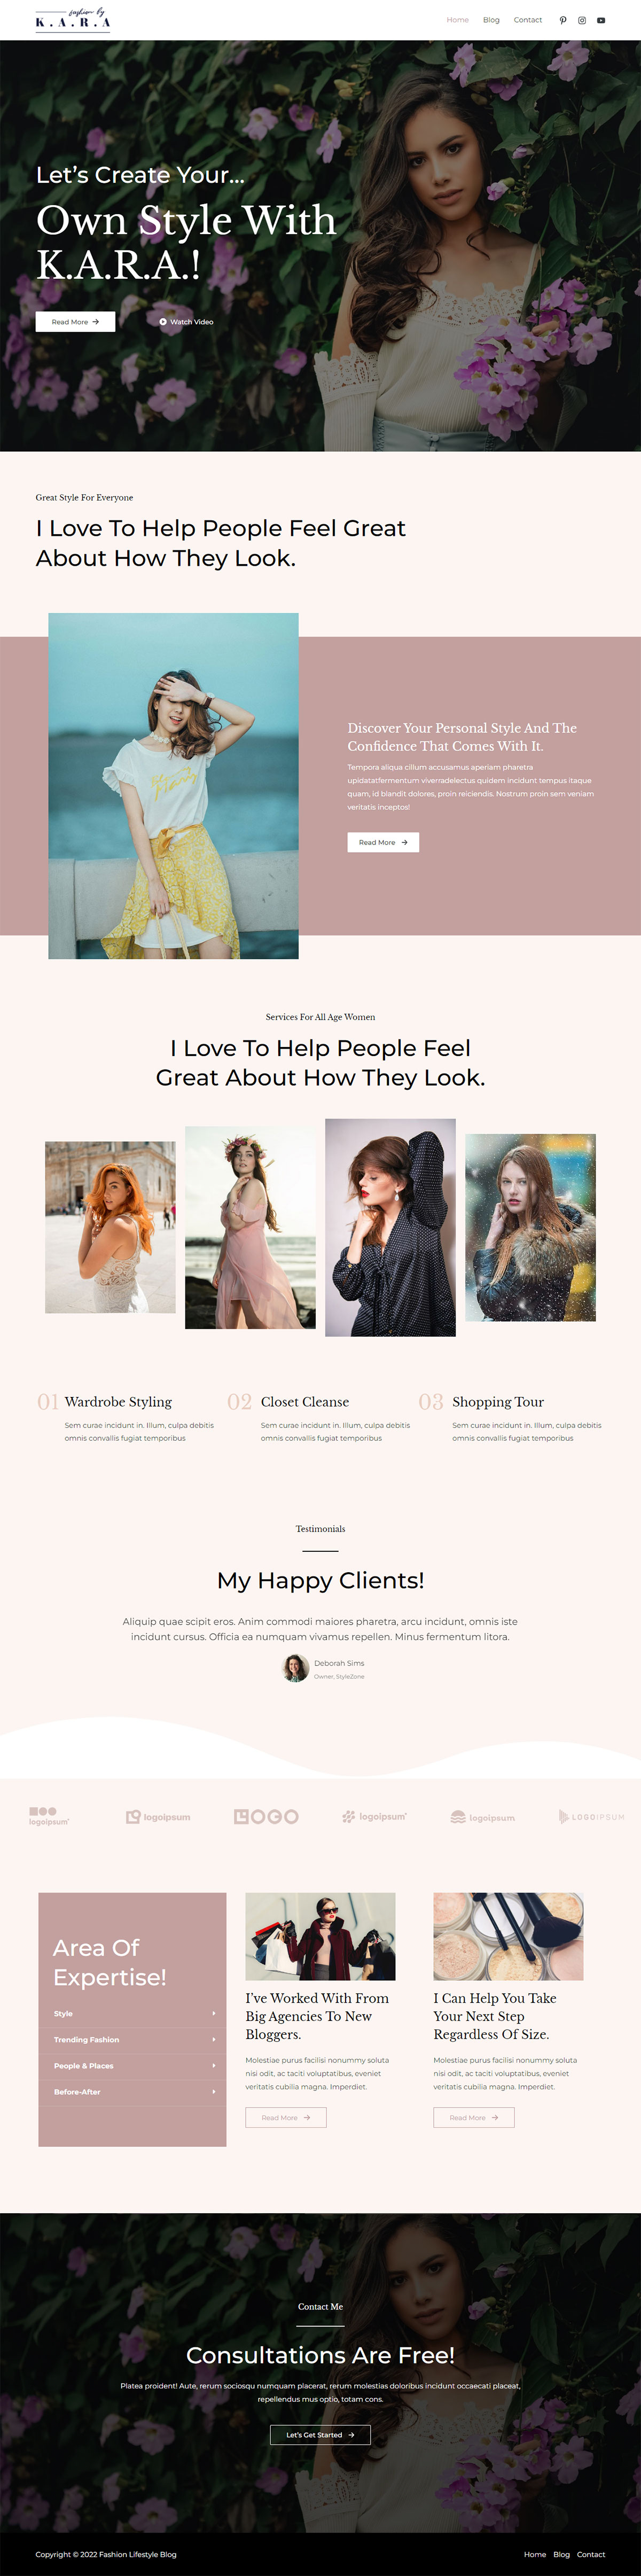Viewport: 641px width, 2576px height.
Task: Expand the Style category arrow
Action: pos(213,2014)
